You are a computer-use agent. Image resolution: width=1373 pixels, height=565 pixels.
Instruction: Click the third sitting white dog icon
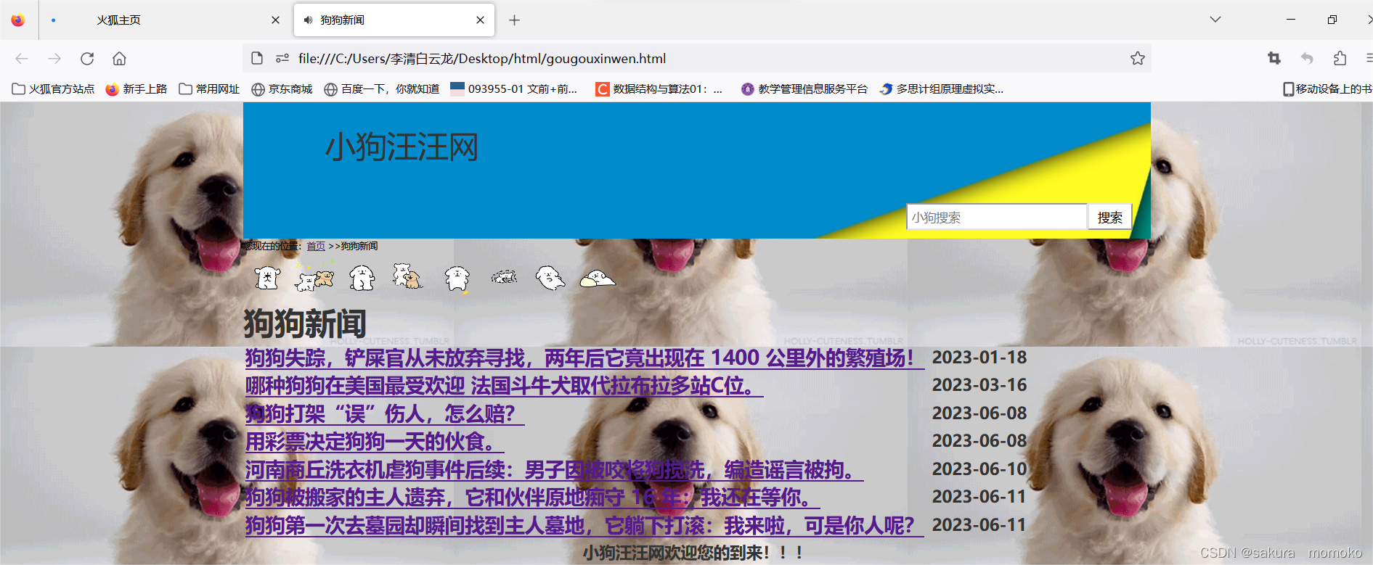coord(362,278)
